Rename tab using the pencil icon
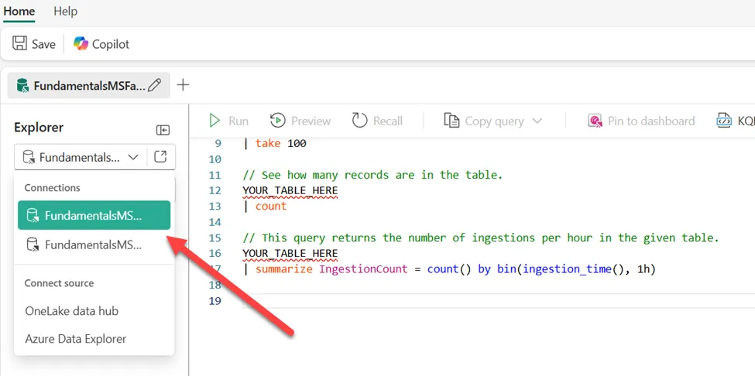 (x=155, y=86)
